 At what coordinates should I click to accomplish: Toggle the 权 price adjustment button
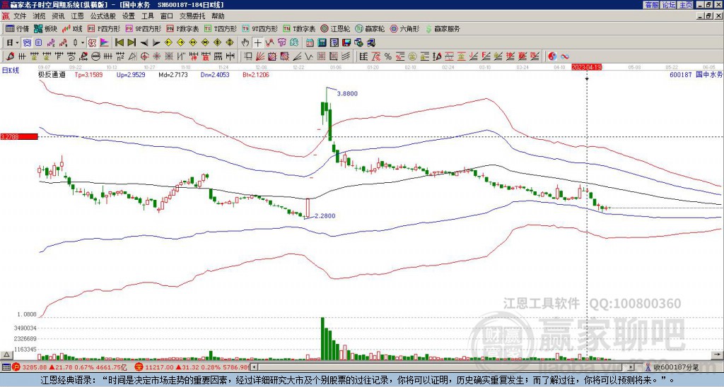pyautogui.click(x=92, y=43)
